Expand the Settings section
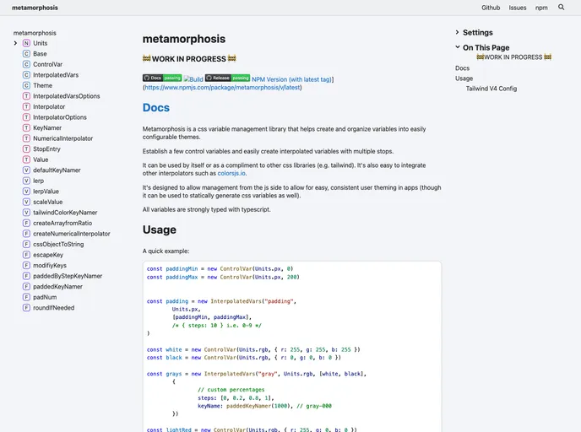 tap(458, 33)
